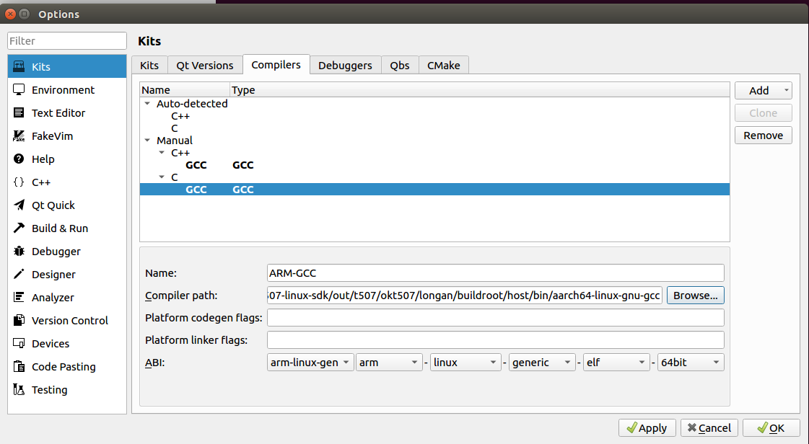Click the Platform linker flags field

(x=496, y=340)
